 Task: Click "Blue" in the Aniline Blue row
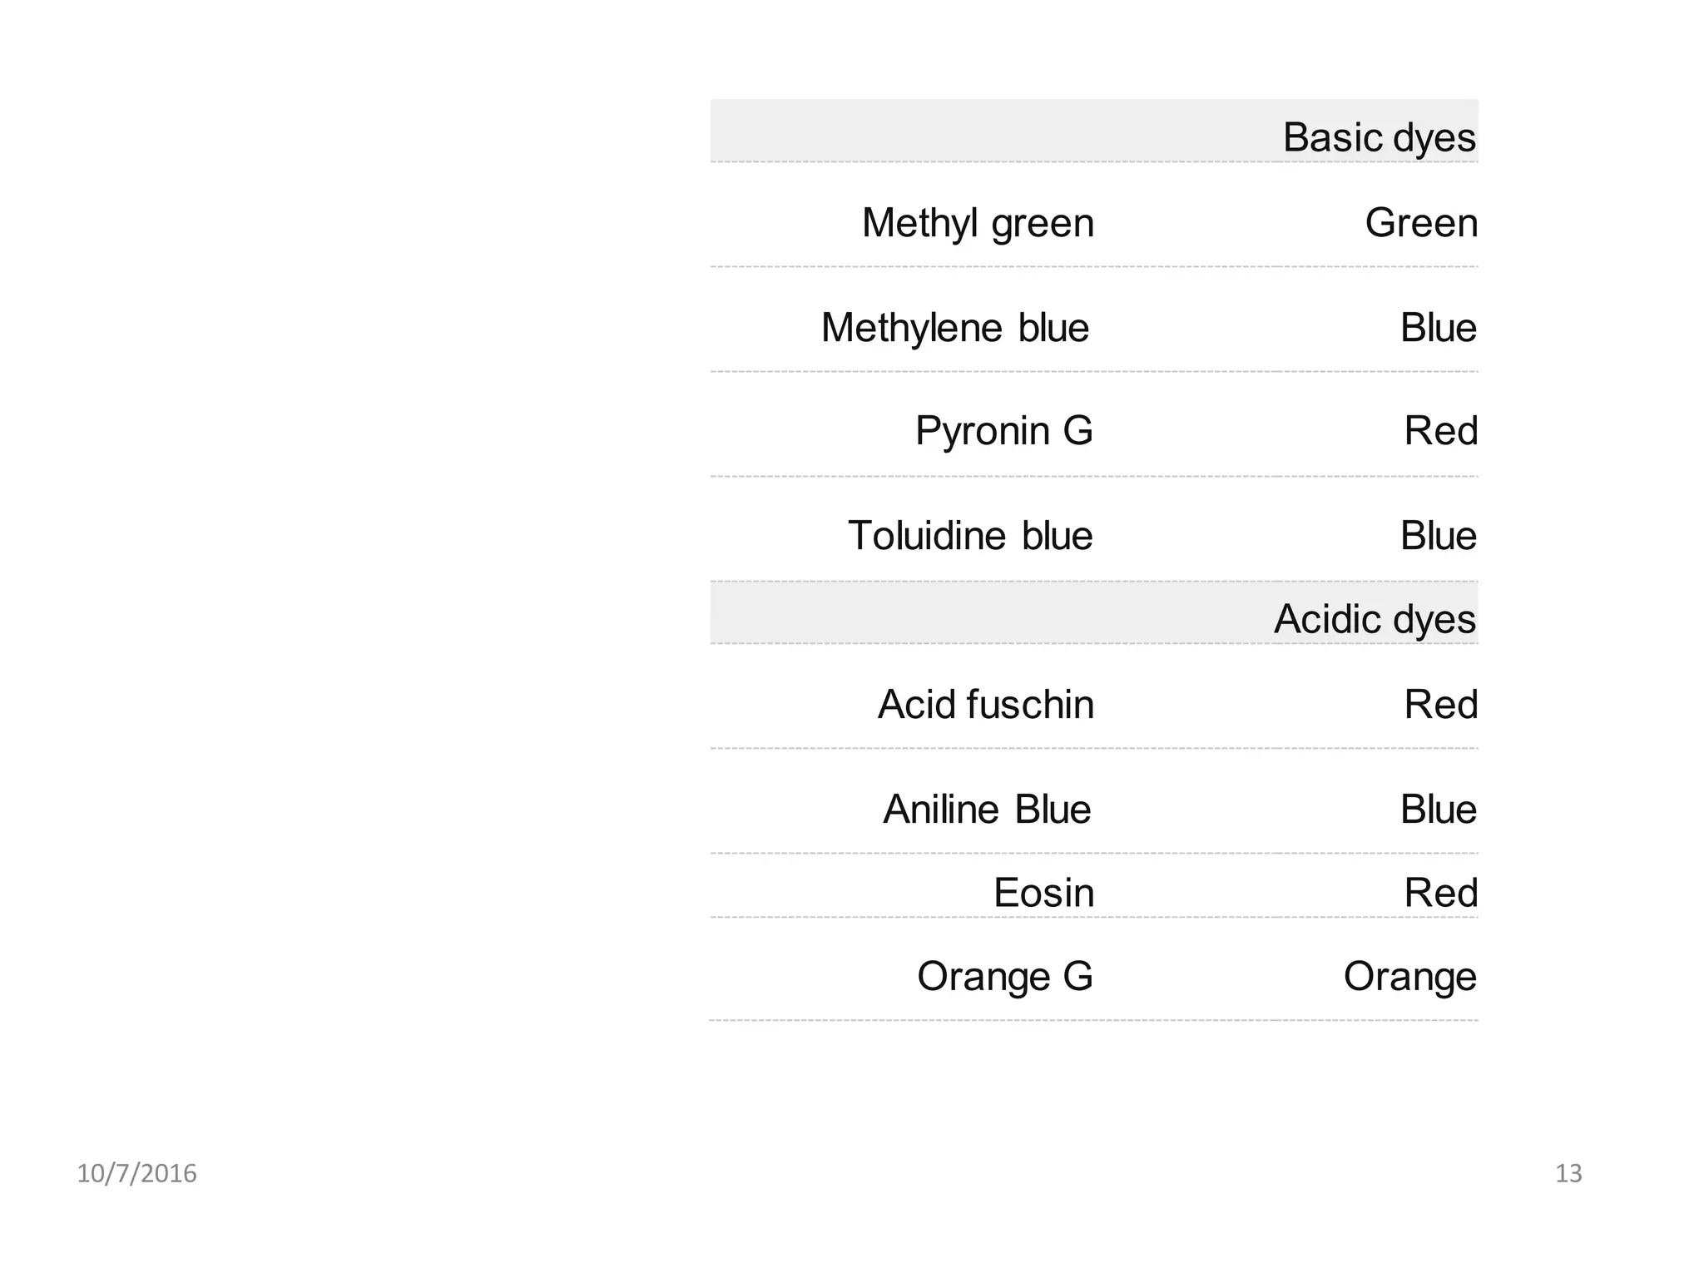[1438, 810]
